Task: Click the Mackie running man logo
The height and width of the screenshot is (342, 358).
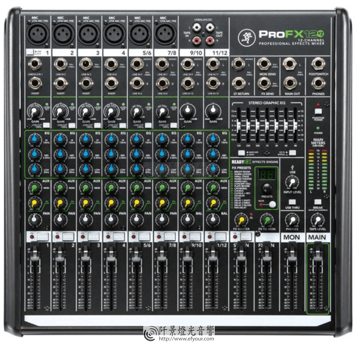Action: coord(246,37)
